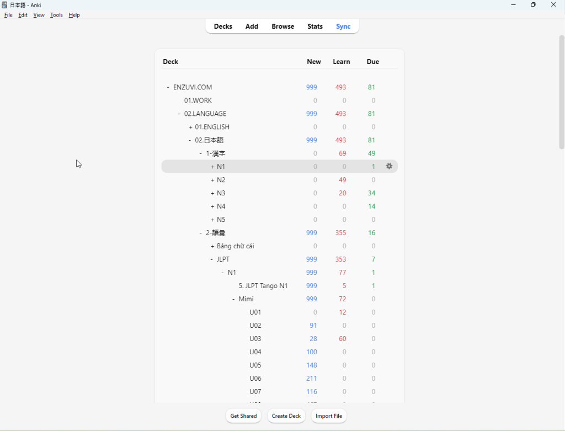Switch to the Browse view
This screenshot has width=565, height=431.
point(282,26)
